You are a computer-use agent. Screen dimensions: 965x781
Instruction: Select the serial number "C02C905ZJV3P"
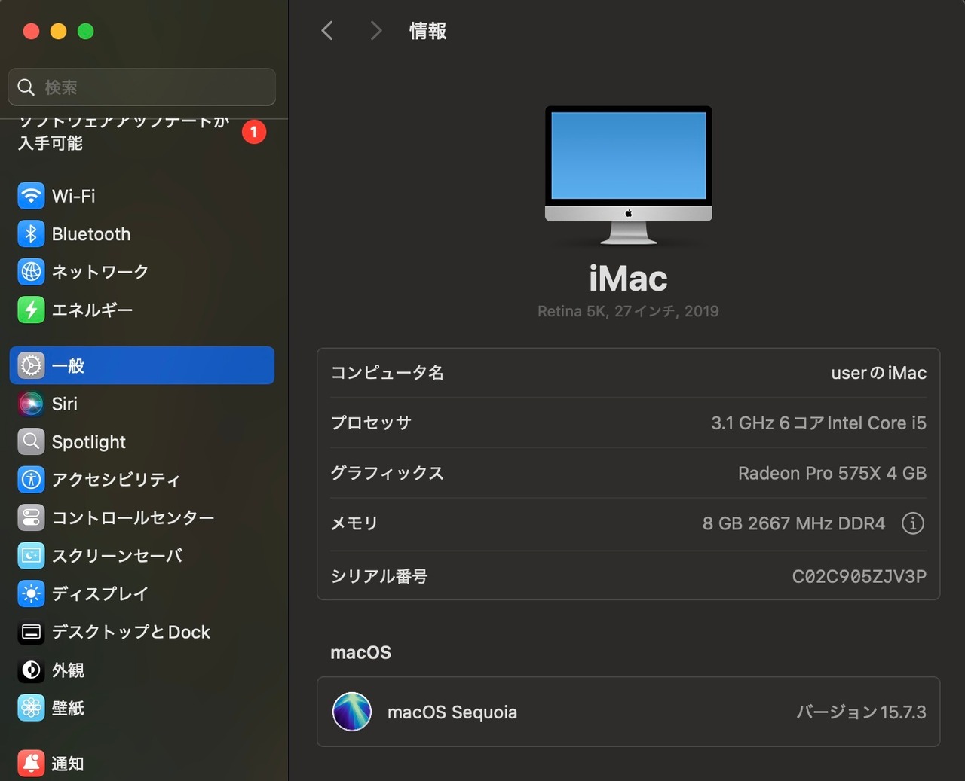(859, 576)
